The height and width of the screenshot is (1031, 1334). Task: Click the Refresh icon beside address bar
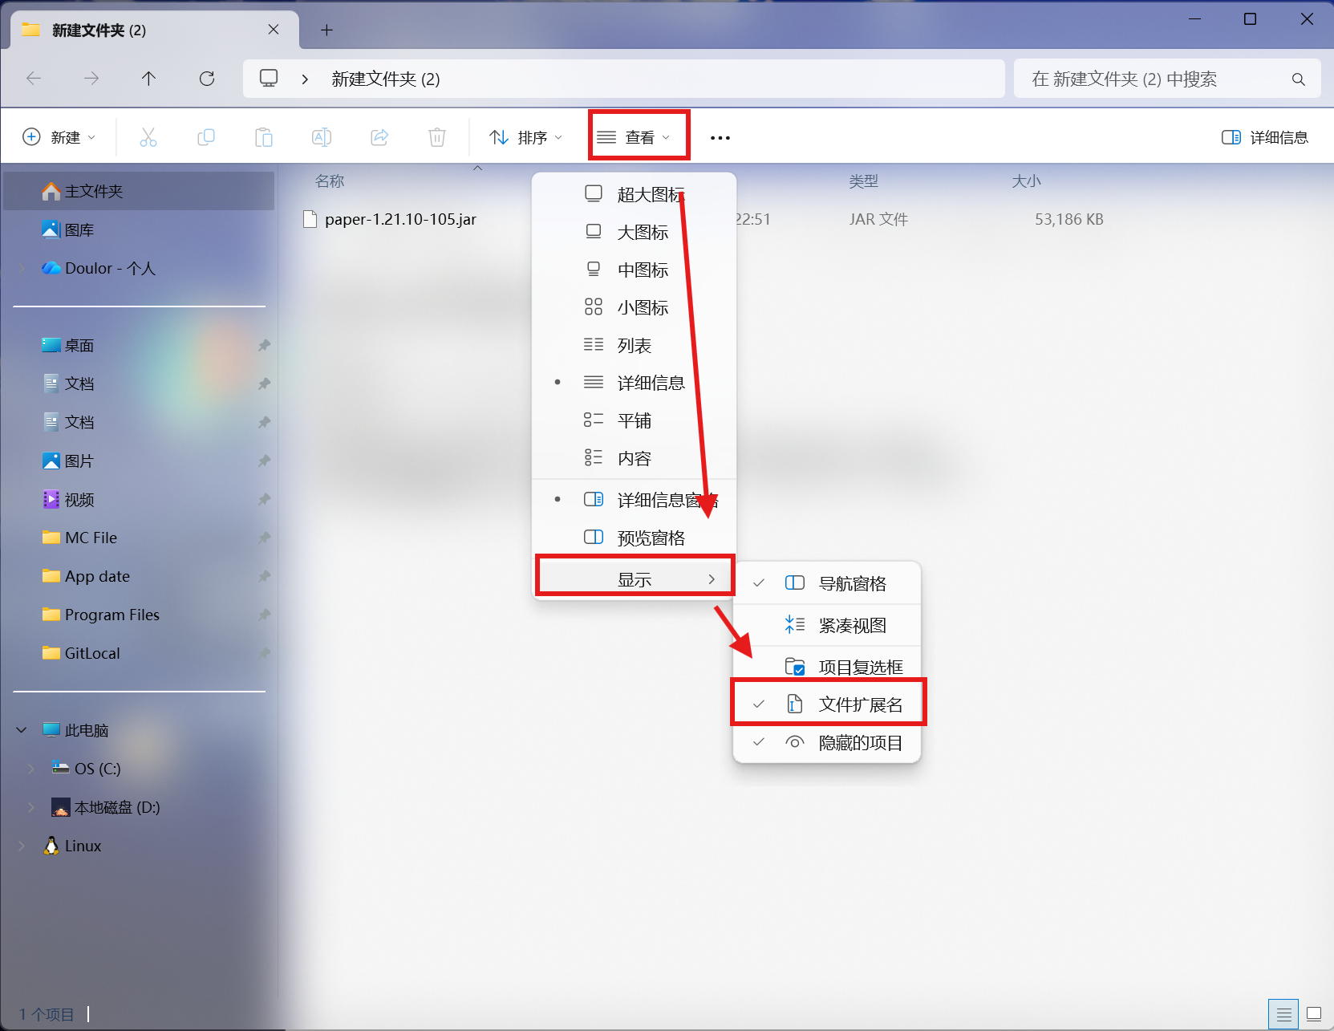(207, 79)
